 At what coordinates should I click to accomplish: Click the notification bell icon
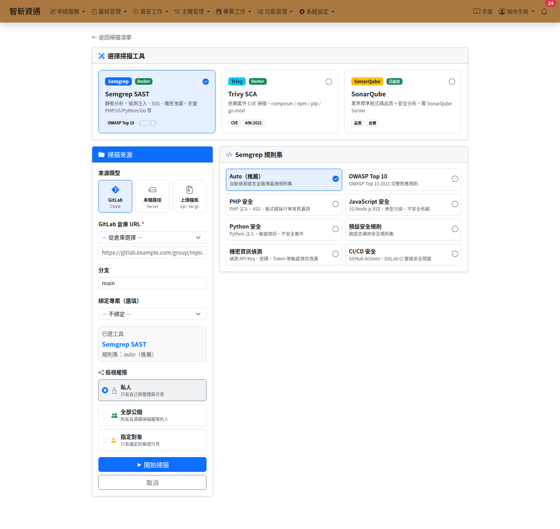click(x=544, y=12)
